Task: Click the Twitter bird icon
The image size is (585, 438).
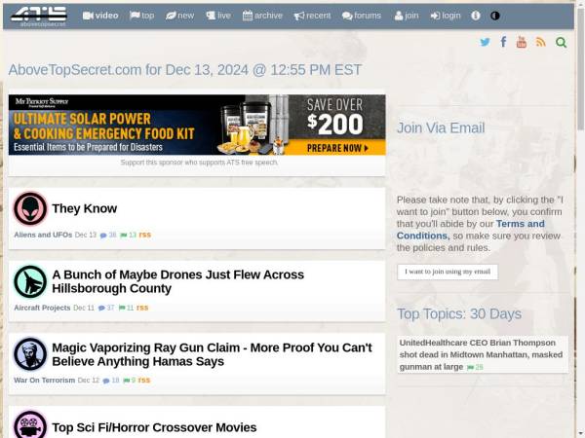Action: (485, 42)
